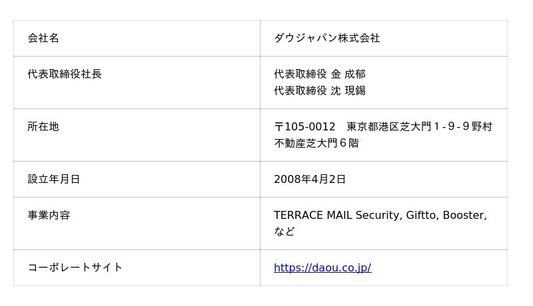Click the 不動産芝大門6階 address line
This screenshot has height=306, width=533.
coord(316,144)
